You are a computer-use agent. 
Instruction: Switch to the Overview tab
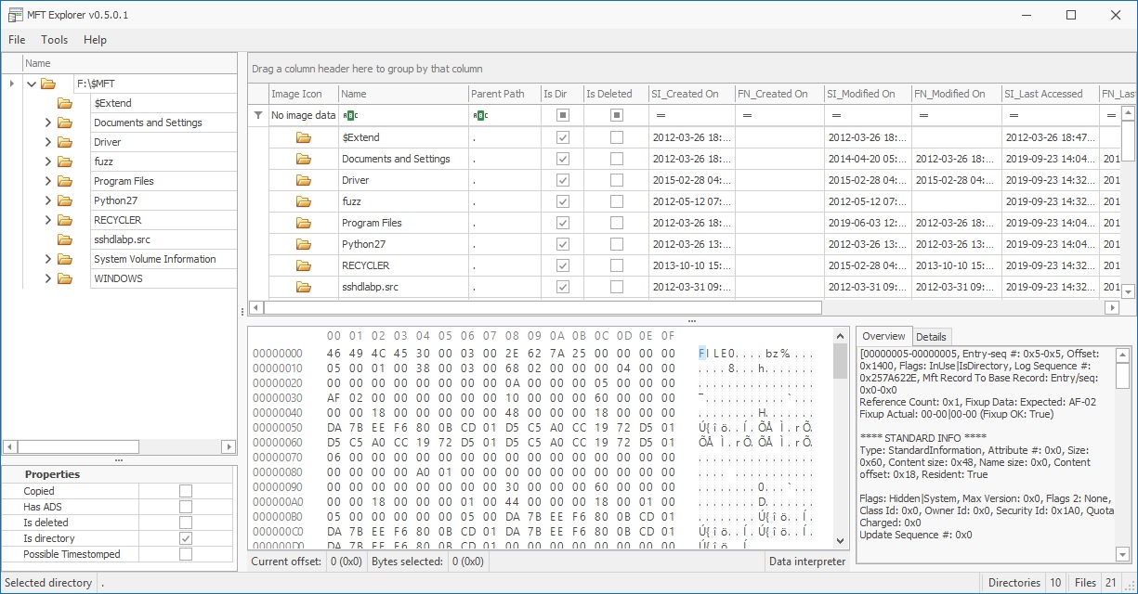point(883,336)
